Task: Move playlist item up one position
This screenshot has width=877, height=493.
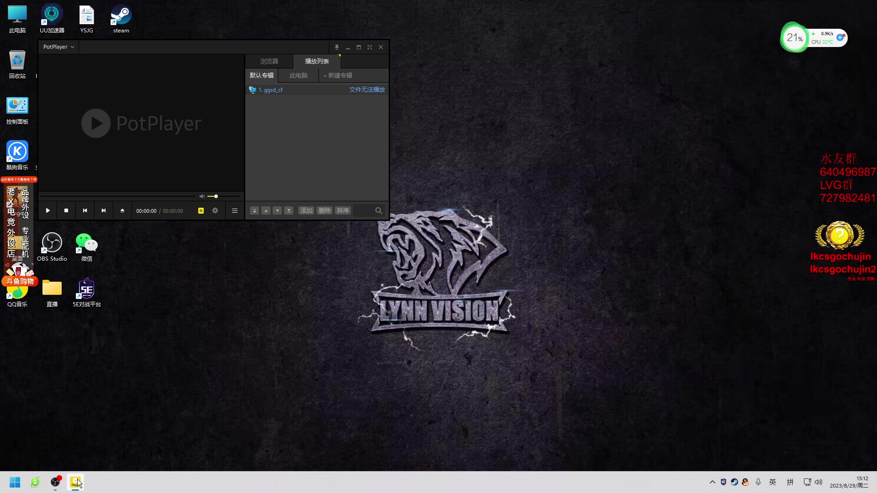Action: tap(266, 210)
